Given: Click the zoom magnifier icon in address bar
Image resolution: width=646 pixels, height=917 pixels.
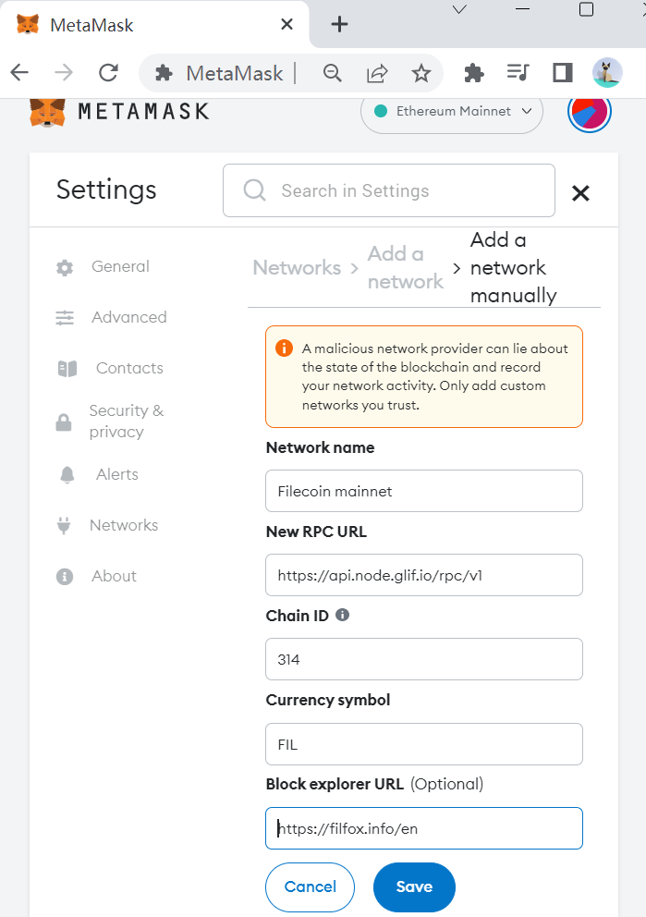Looking at the screenshot, I should [x=333, y=73].
